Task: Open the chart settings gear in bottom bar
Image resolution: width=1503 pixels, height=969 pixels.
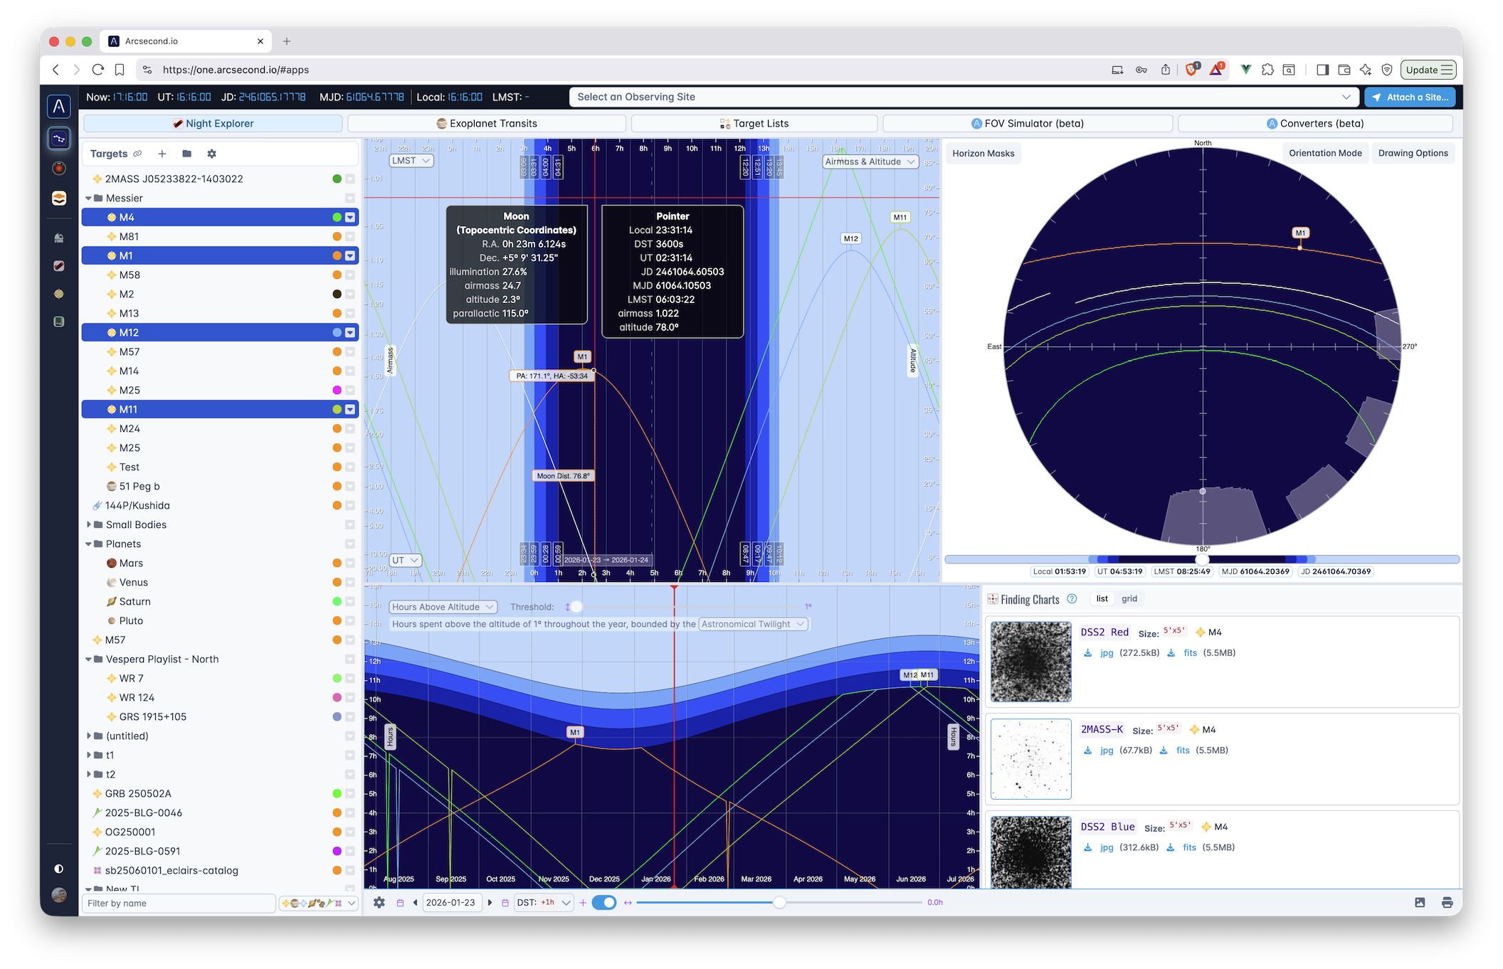Action: click(379, 902)
